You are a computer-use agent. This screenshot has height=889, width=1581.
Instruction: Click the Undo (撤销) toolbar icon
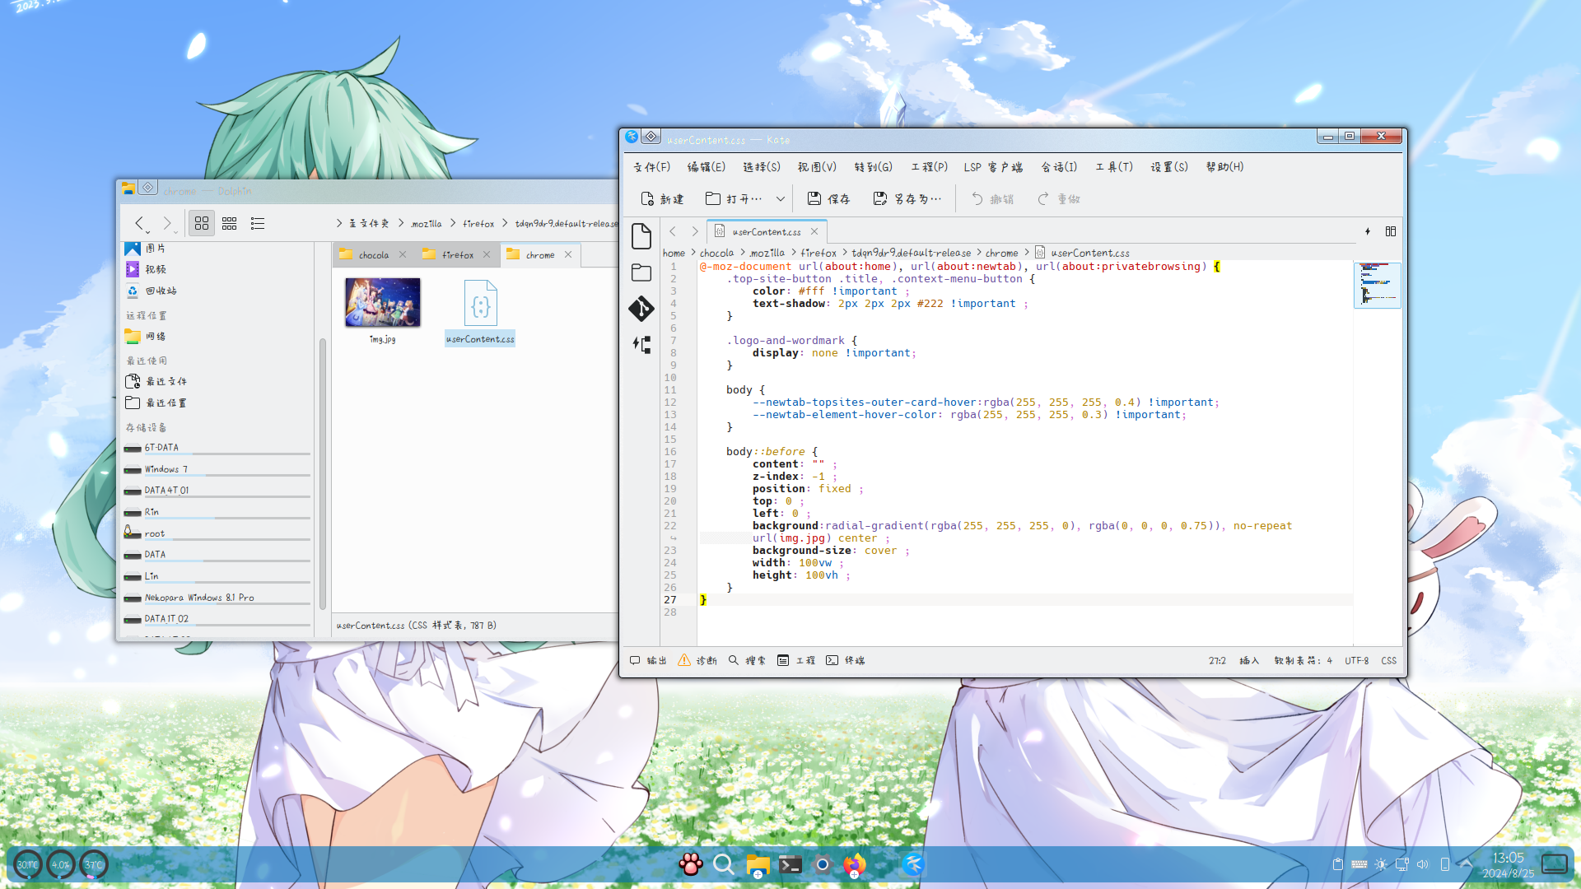[992, 198]
